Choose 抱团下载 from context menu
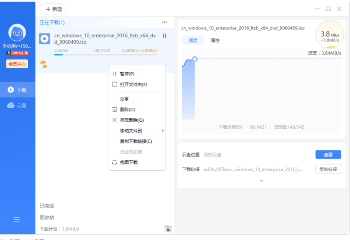 [137, 162]
